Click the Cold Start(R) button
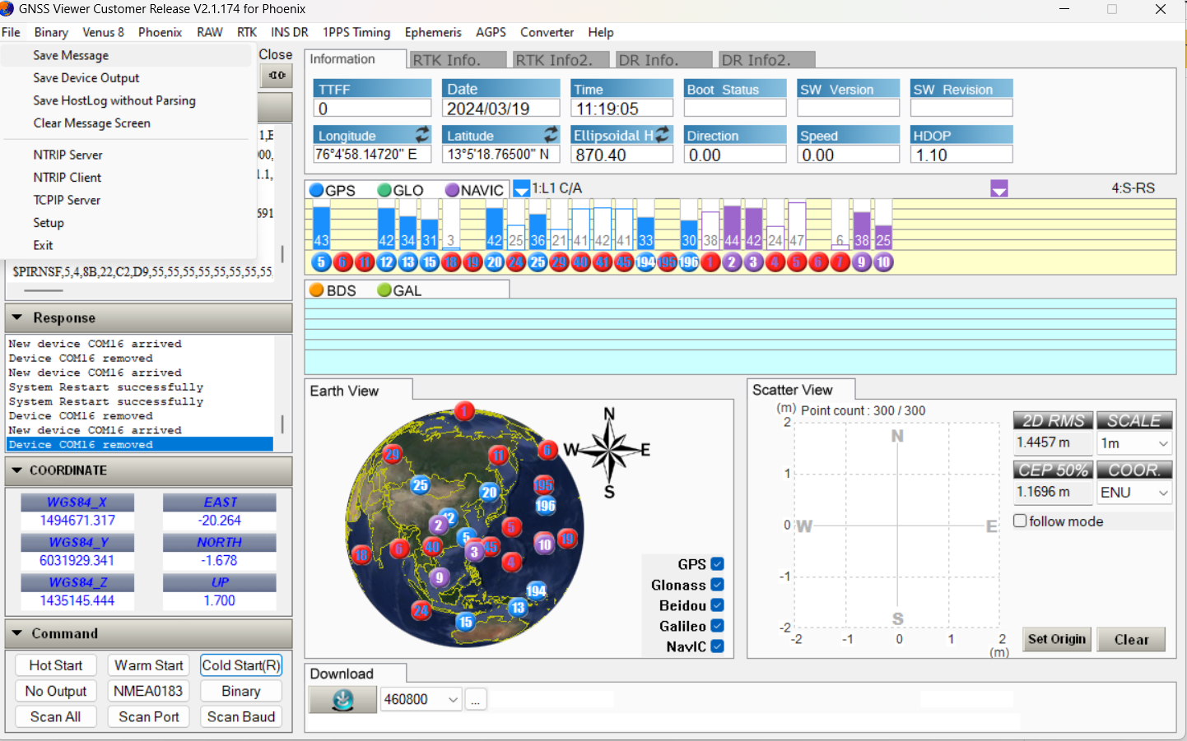The image size is (1187, 741). click(x=241, y=665)
